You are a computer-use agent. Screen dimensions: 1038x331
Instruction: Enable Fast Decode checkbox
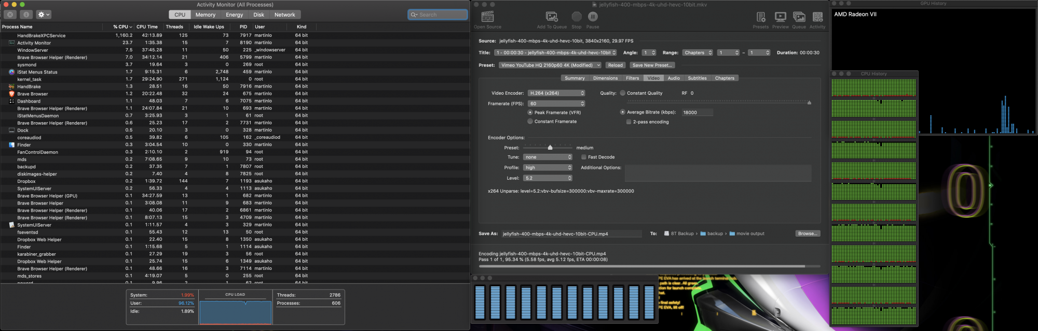[584, 157]
